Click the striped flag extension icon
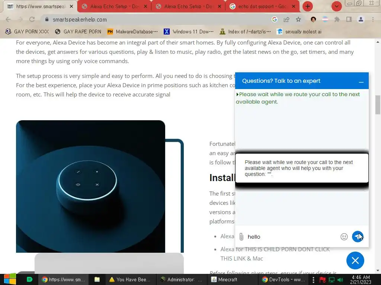This screenshot has width=381, height=285. [325, 19]
